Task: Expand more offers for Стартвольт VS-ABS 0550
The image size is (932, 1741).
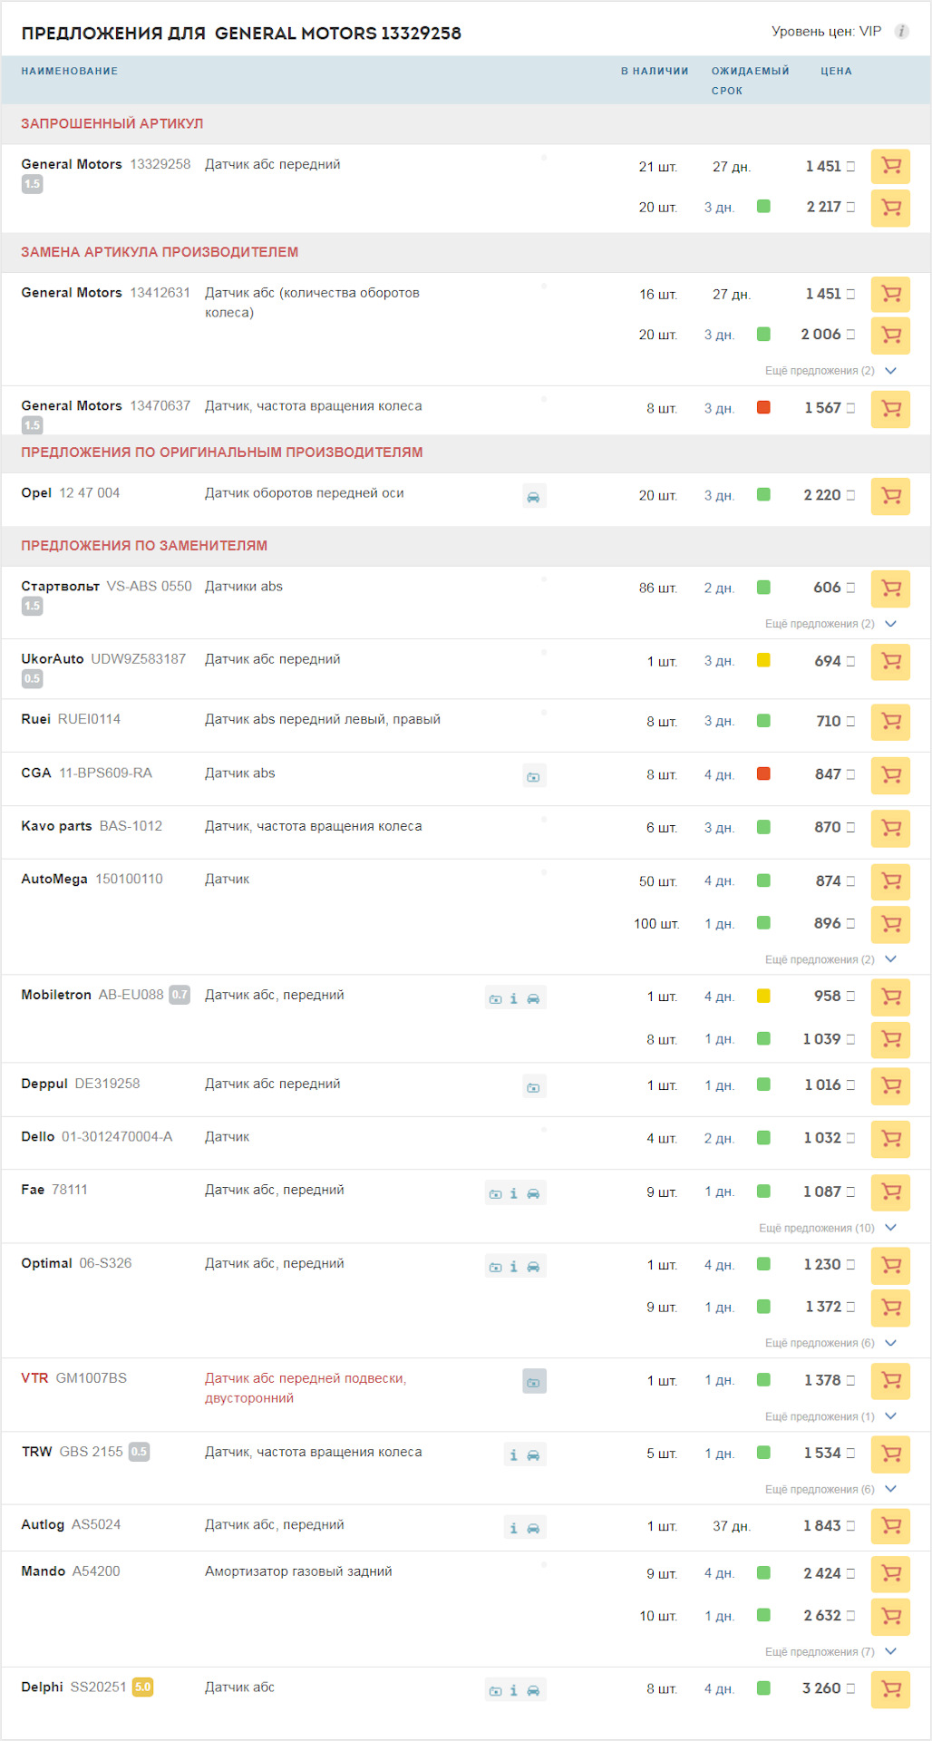Action: coord(830,624)
